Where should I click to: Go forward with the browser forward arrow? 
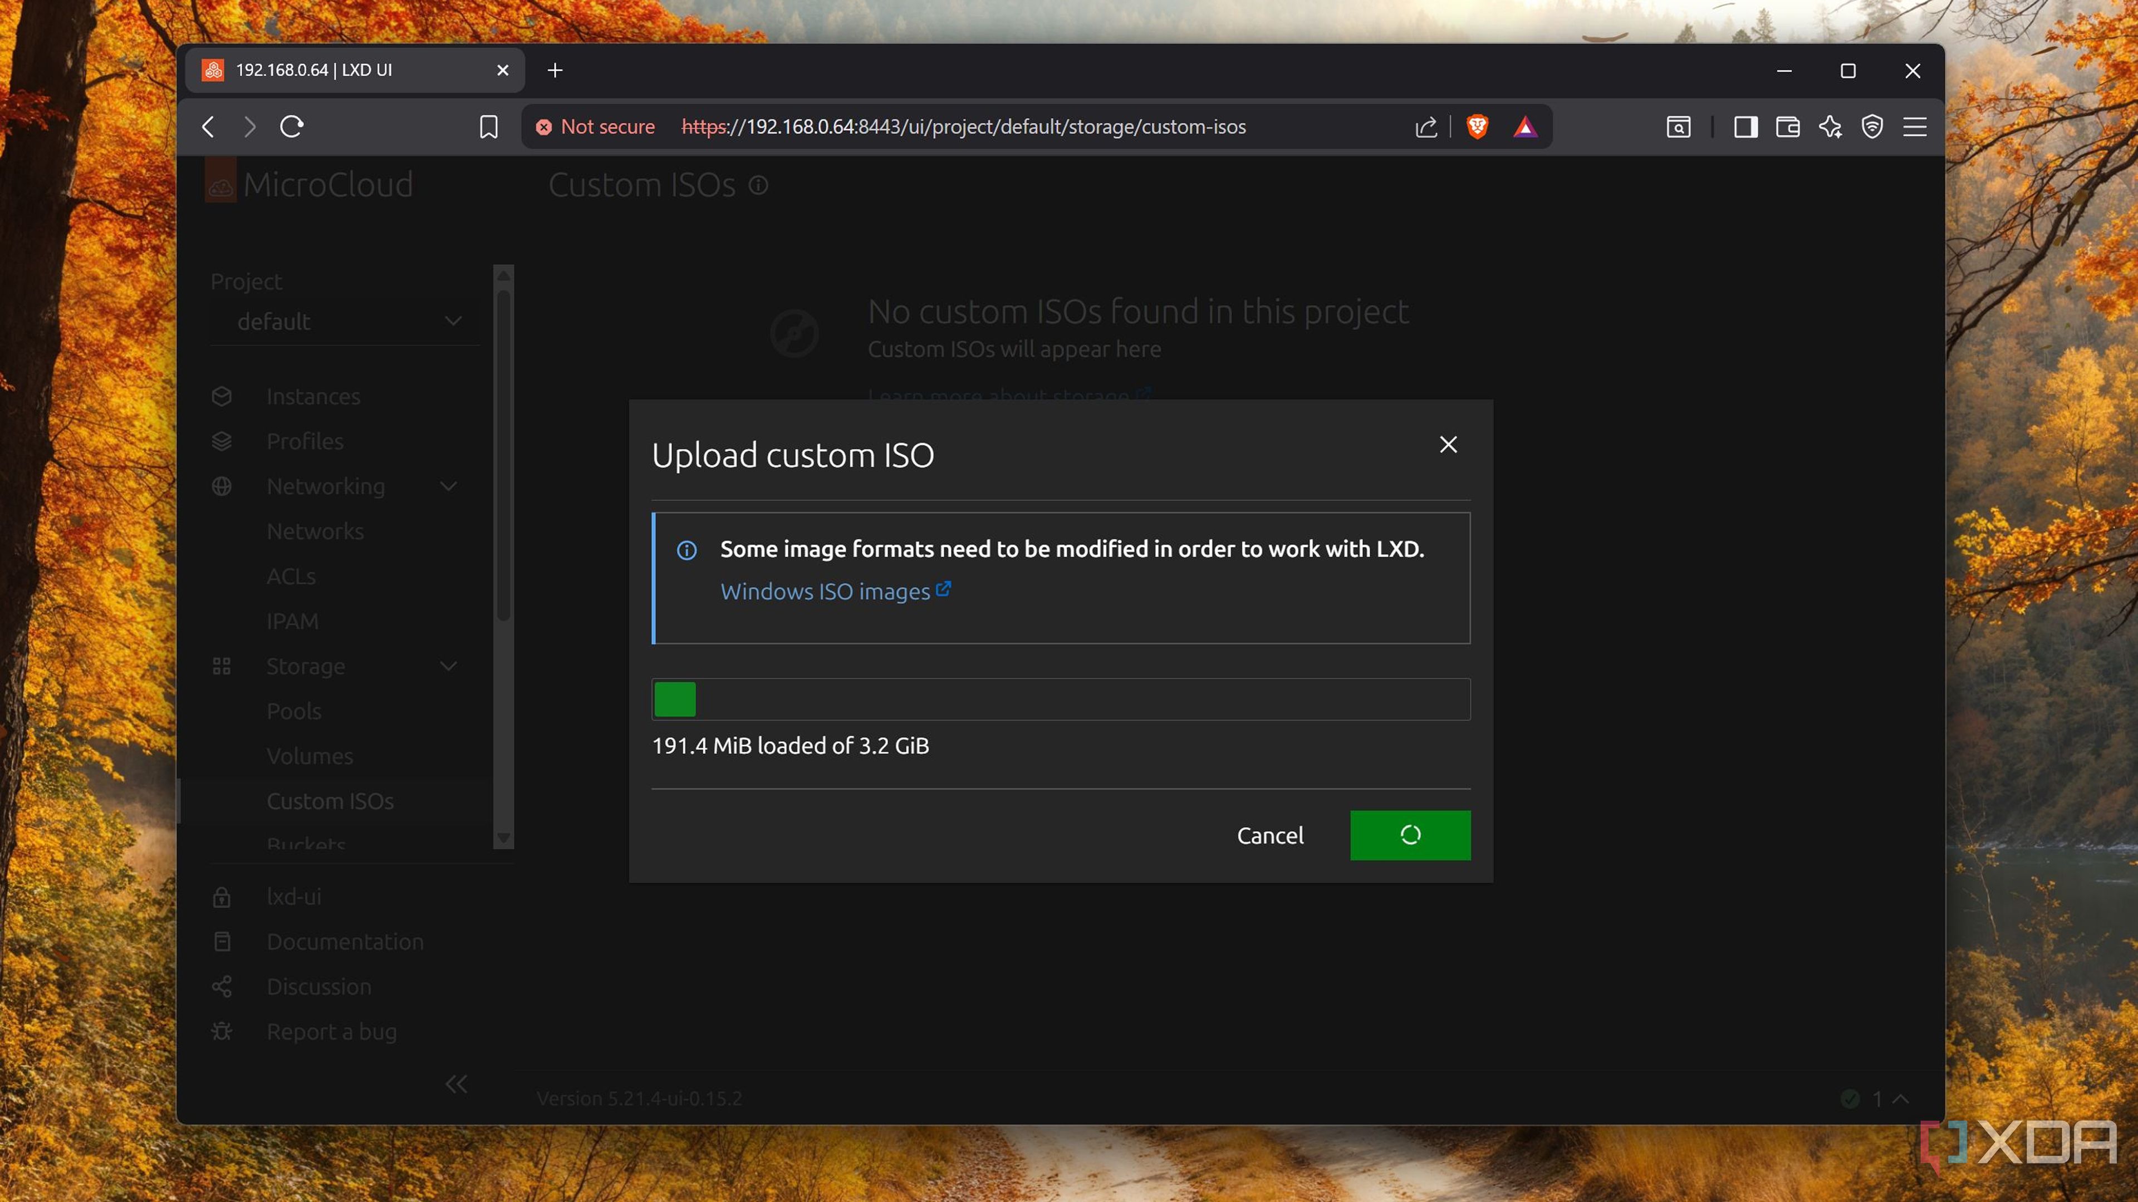249,127
